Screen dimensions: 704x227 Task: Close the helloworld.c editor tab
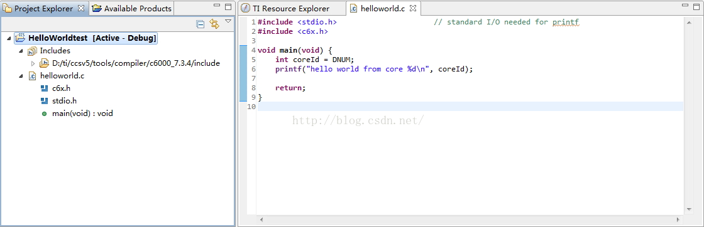tap(413, 8)
